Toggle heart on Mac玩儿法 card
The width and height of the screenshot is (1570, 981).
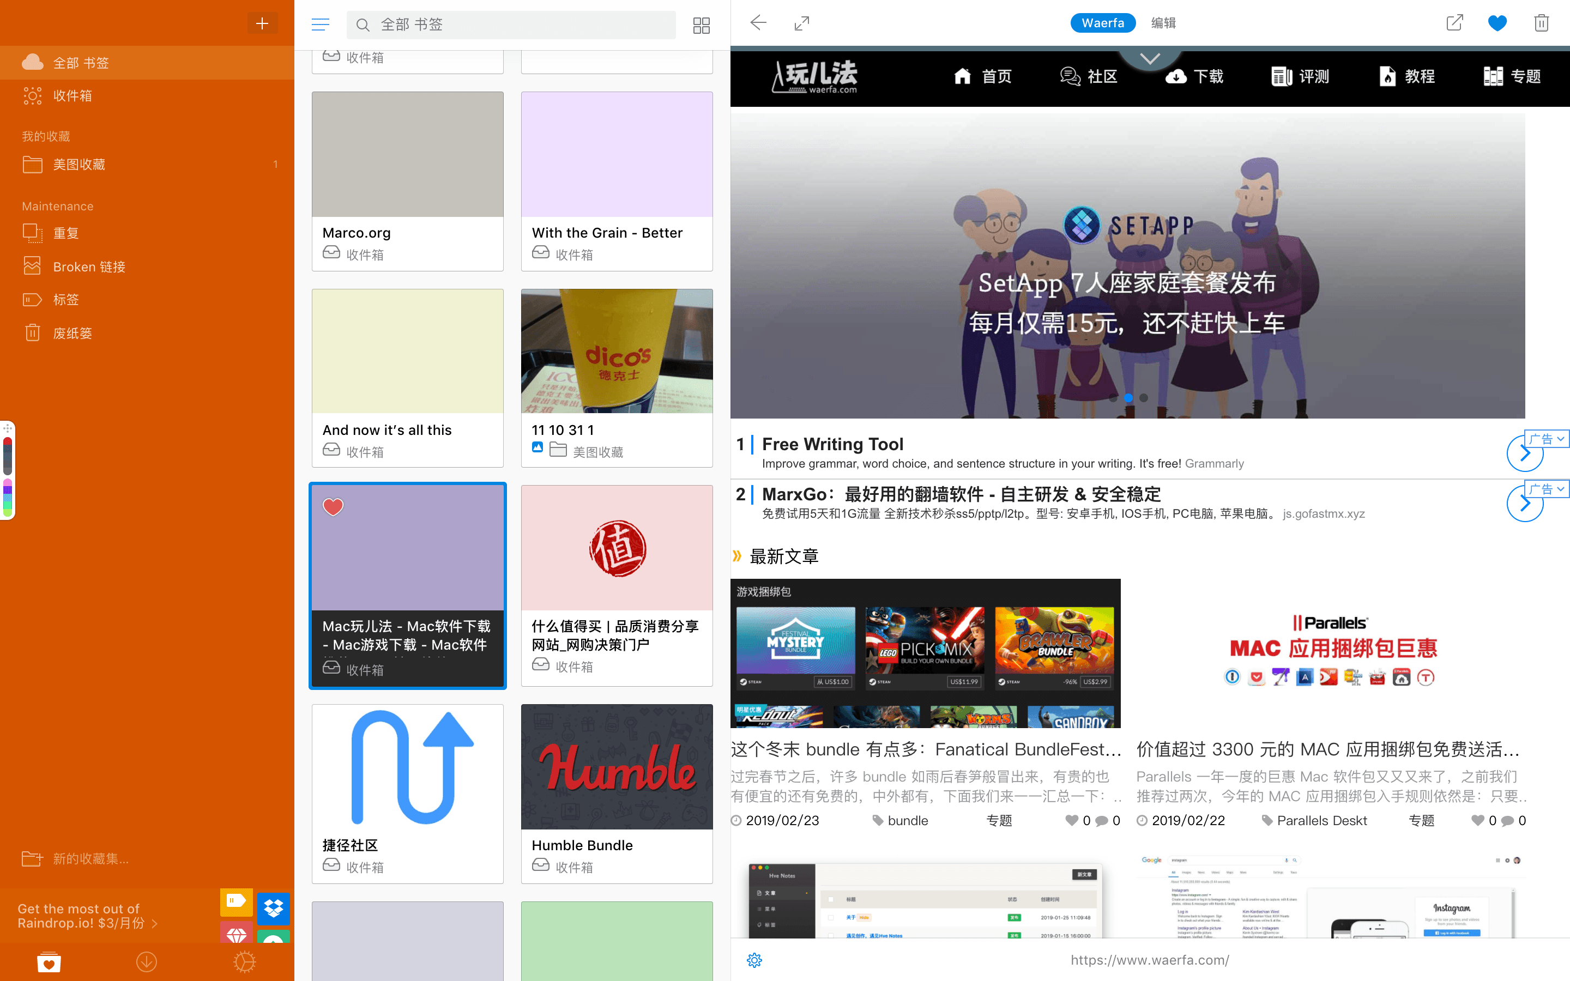click(x=333, y=507)
